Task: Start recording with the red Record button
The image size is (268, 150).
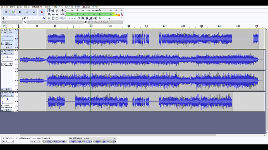Action: click(x=42, y=12)
